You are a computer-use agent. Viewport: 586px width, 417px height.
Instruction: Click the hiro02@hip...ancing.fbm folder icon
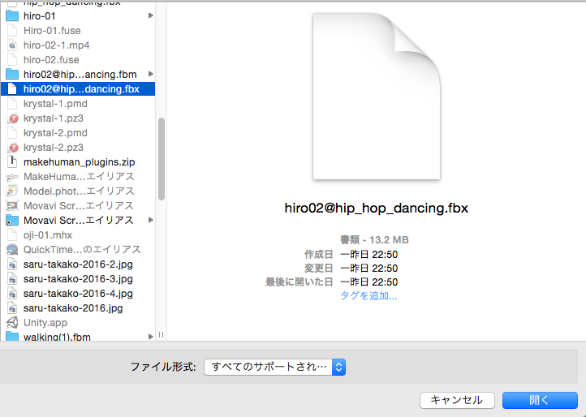coord(12,75)
